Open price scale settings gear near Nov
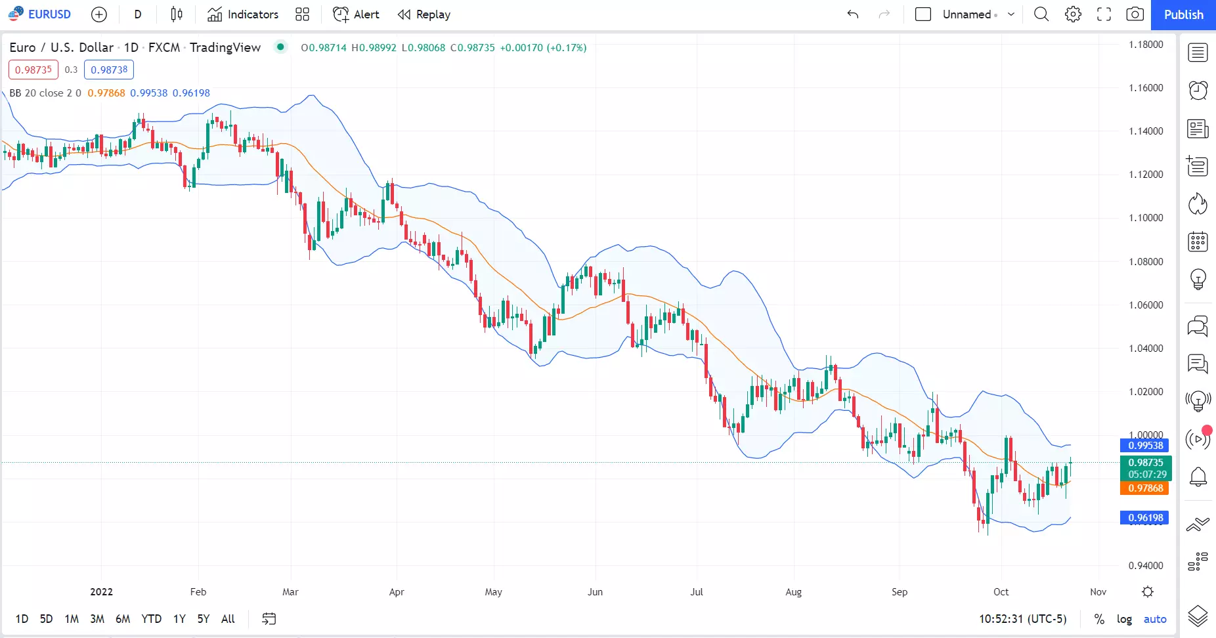The height and width of the screenshot is (638, 1216). coord(1148,592)
